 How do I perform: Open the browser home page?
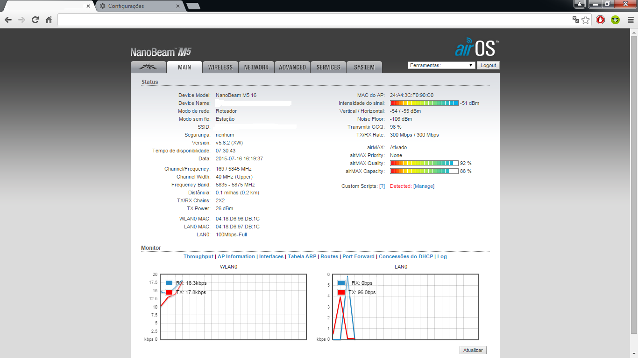click(x=49, y=20)
